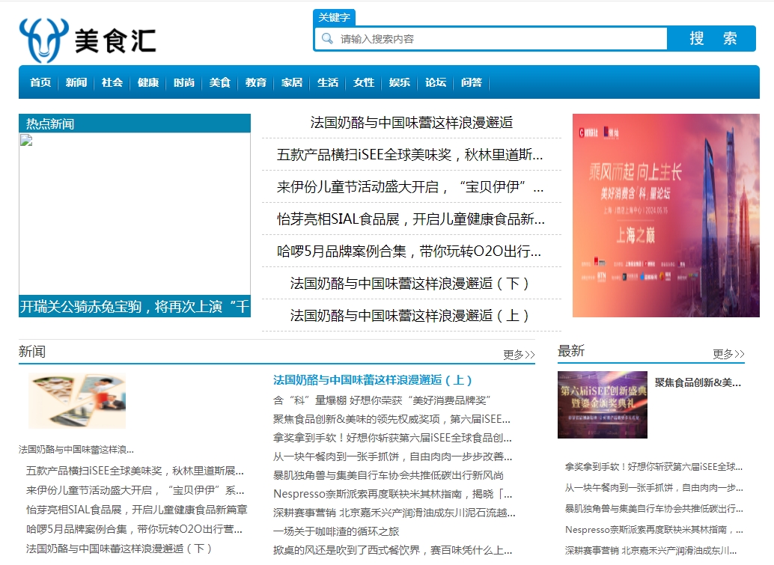Open middle-column 深耕赛事营销 北京嘉禾兴产 article
Viewport: 774px width, 565px height.
click(394, 513)
